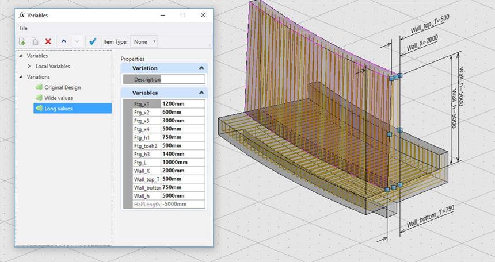
Task: Open the File menu
Action: [24, 28]
